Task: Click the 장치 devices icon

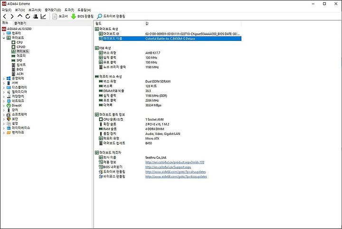Action: [9, 110]
